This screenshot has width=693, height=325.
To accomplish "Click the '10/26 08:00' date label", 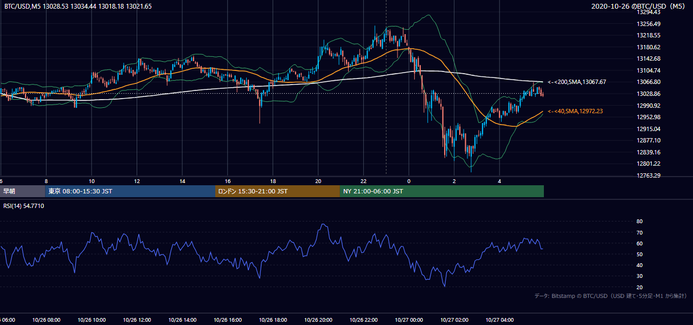I will 46,320.
